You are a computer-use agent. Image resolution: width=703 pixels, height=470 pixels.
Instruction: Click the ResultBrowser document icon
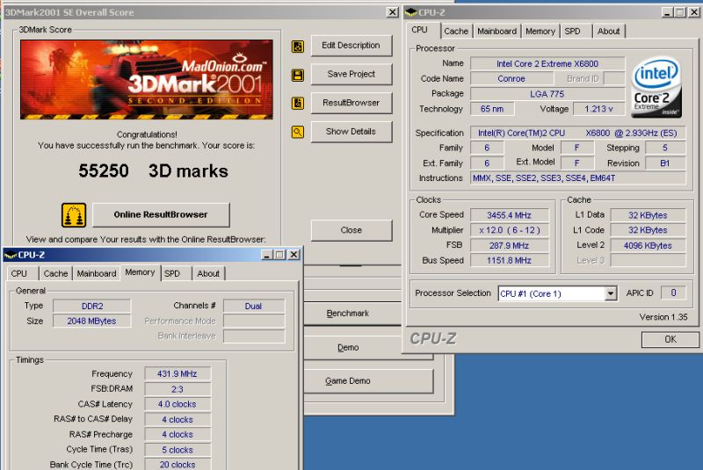pyautogui.click(x=298, y=103)
